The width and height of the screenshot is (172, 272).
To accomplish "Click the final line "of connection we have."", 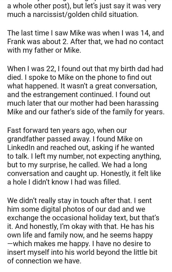I will pos(44,261).
